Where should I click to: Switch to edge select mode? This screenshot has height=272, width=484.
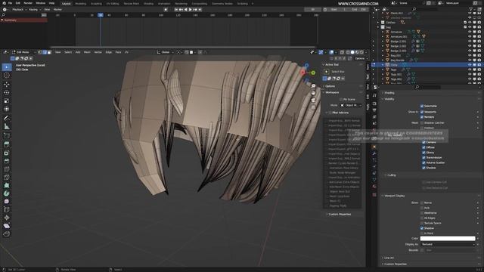pos(45,52)
